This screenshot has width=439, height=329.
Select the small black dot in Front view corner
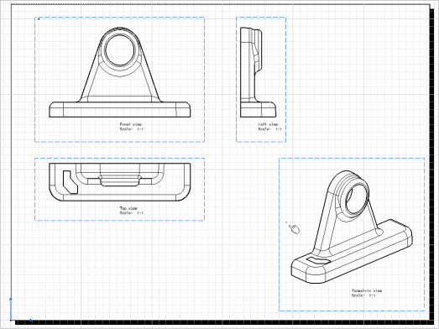(x=39, y=19)
